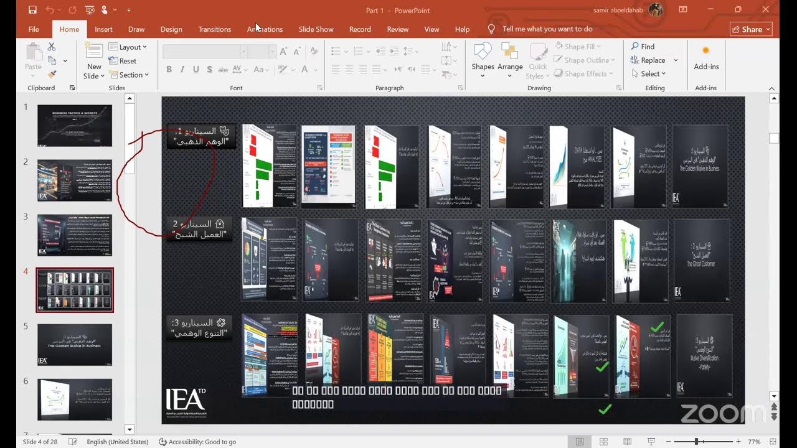Screen dimensions: 797x448
Task: Click the Add-ins button
Action: (x=706, y=57)
